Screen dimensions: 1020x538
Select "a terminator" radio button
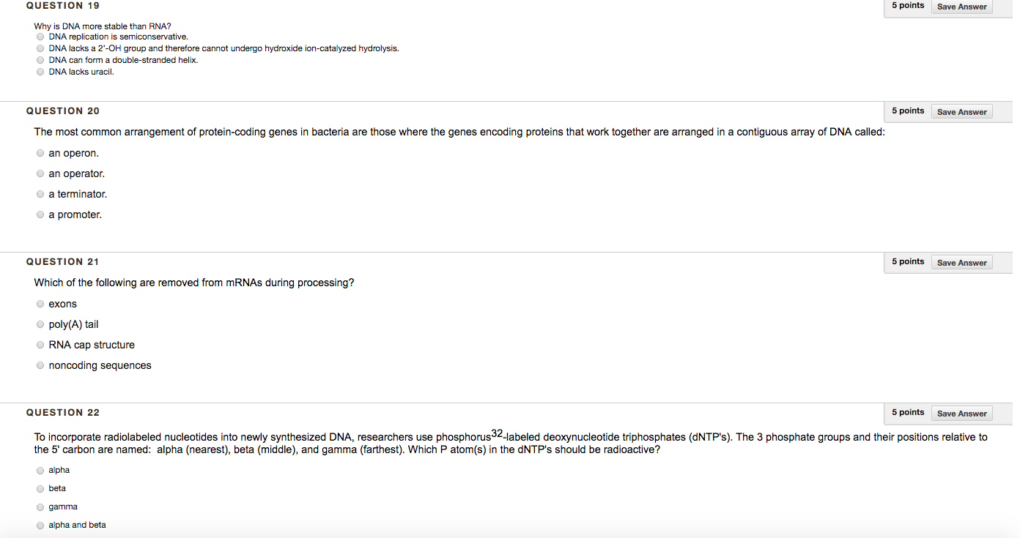40,195
